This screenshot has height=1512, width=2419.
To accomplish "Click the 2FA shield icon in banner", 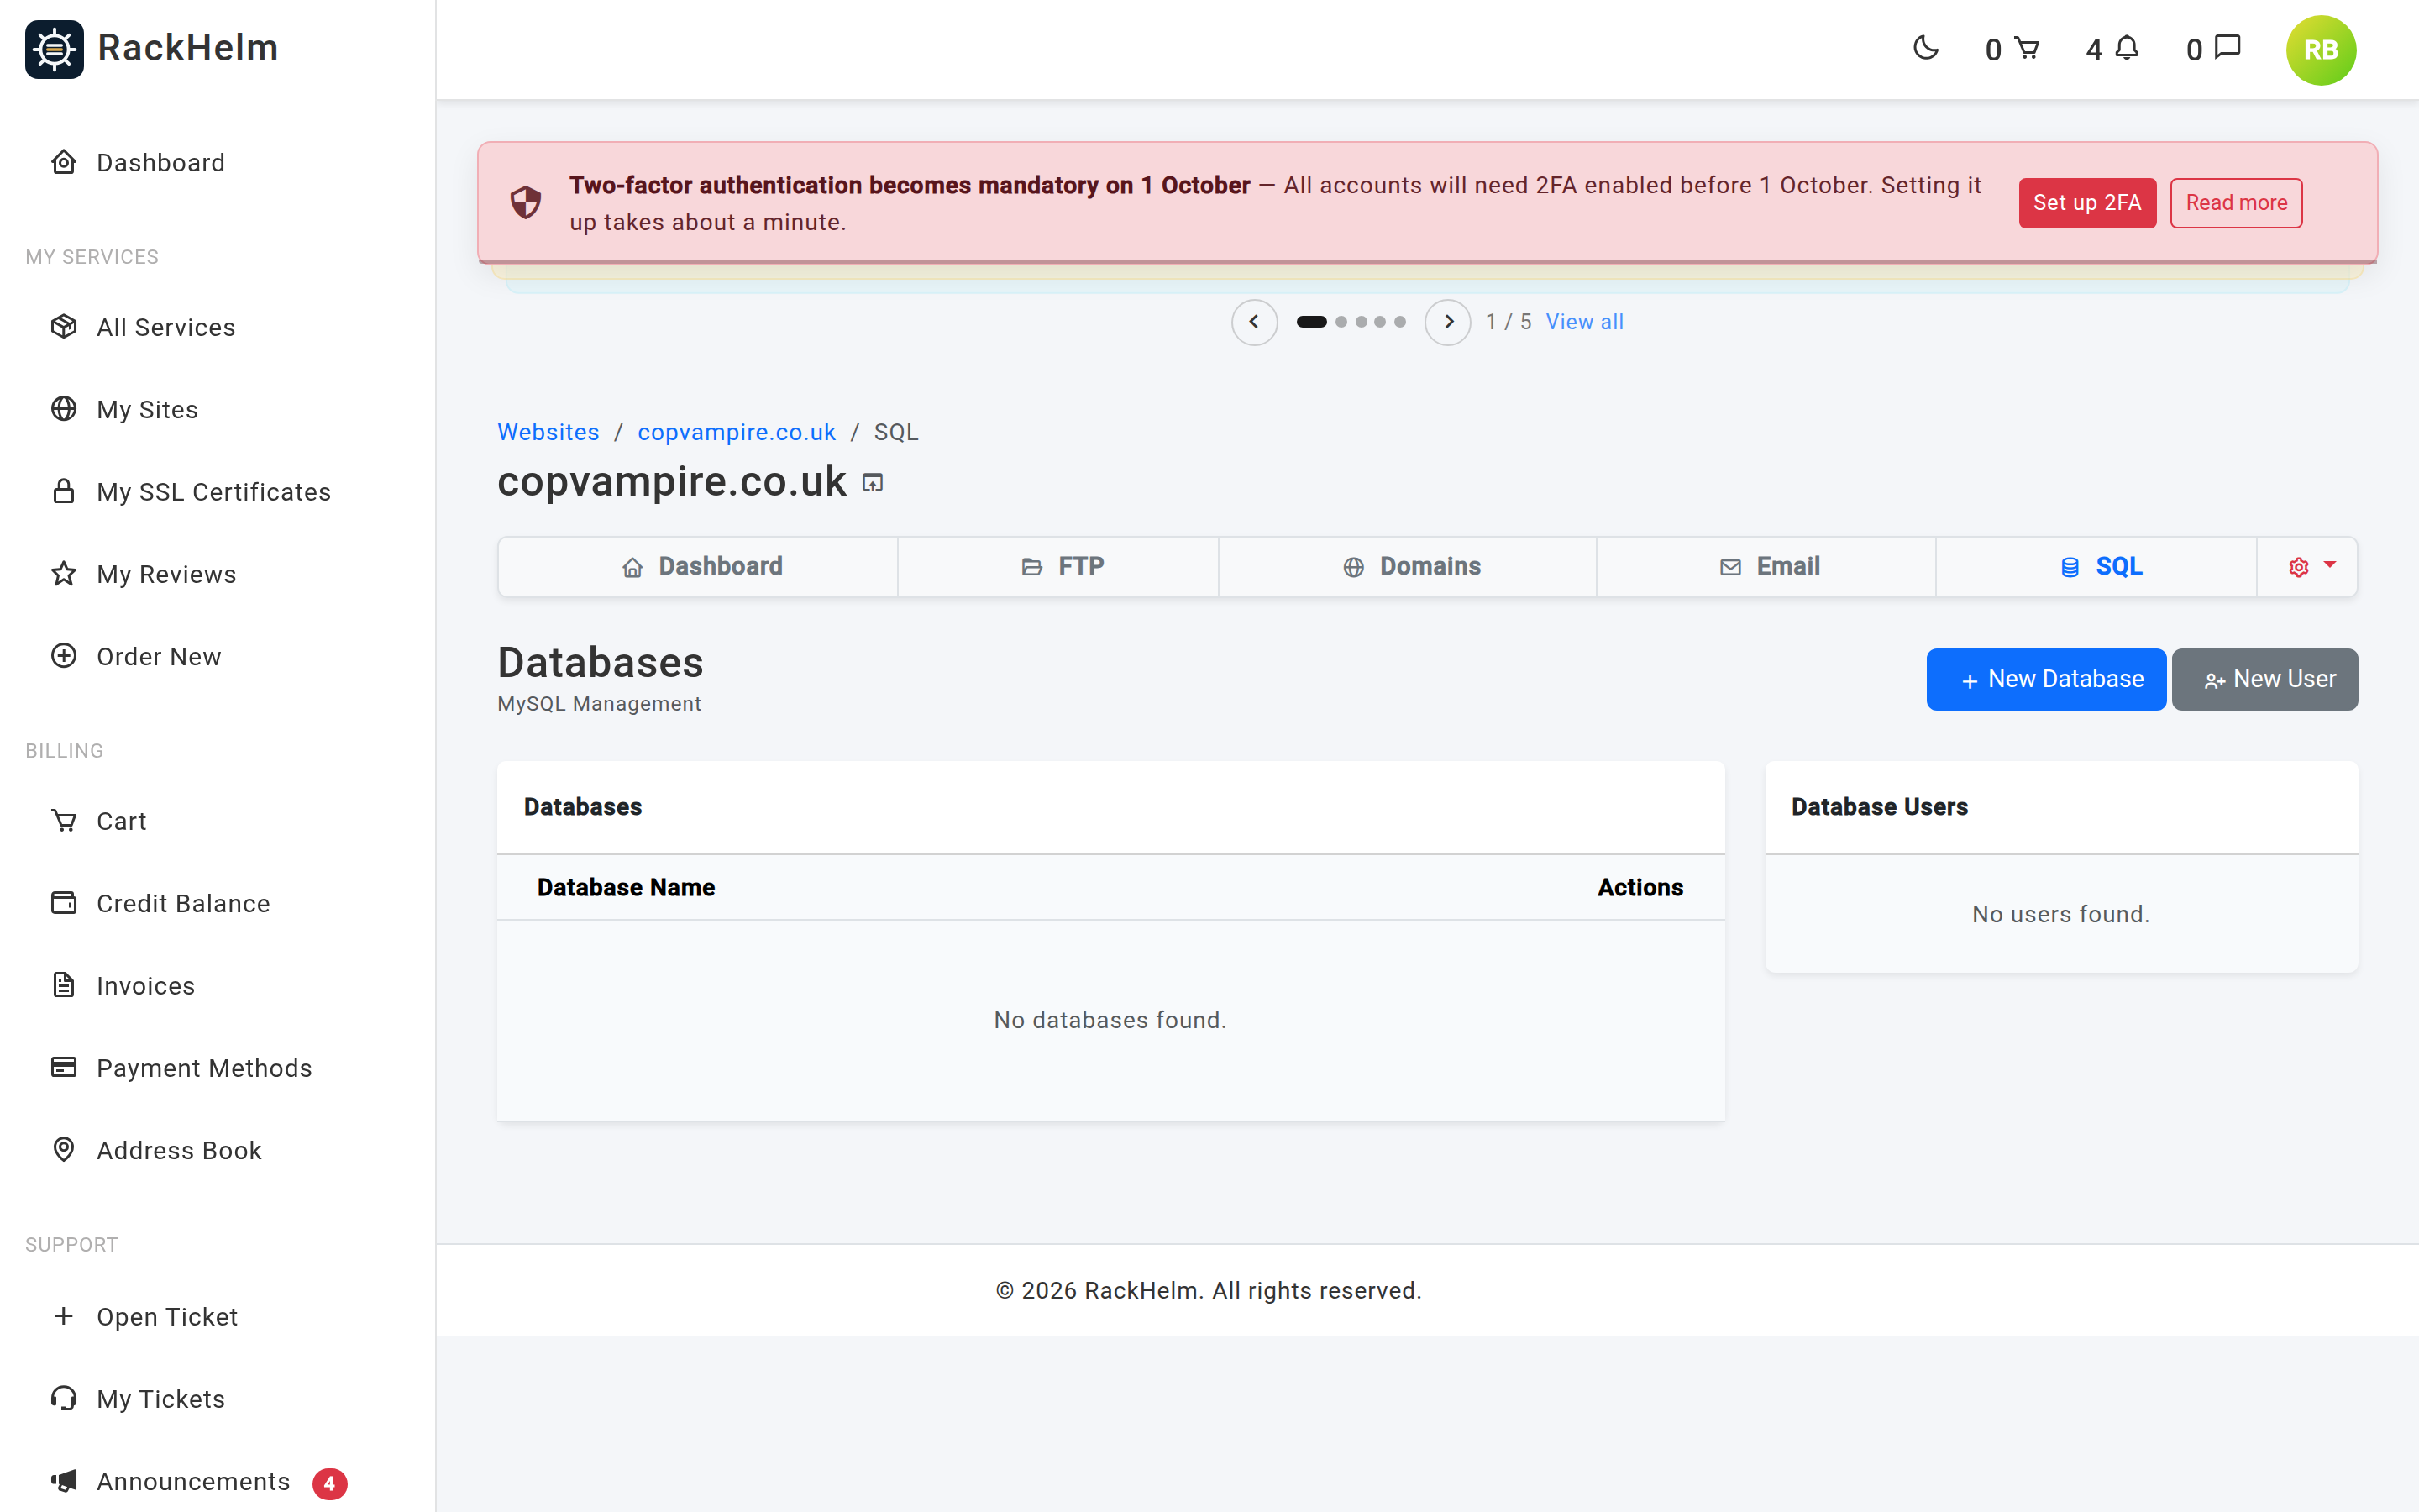I will (526, 202).
